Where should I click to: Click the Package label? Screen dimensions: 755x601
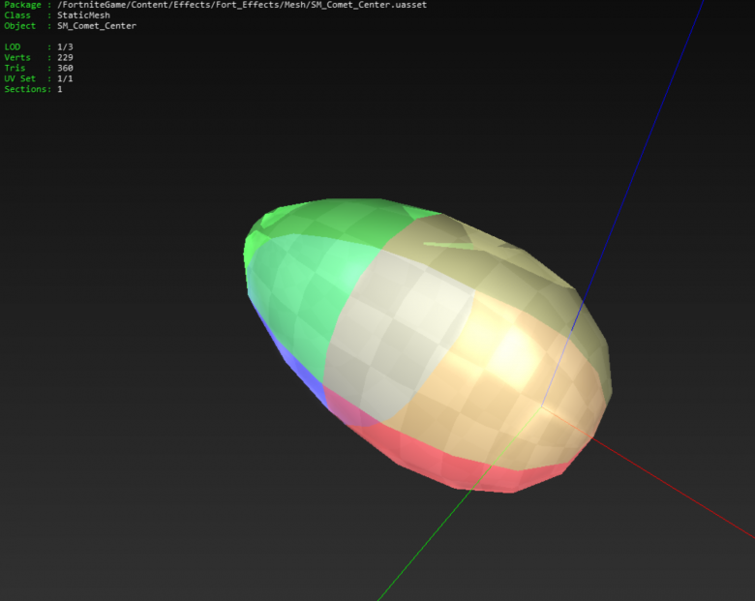[x=22, y=5]
